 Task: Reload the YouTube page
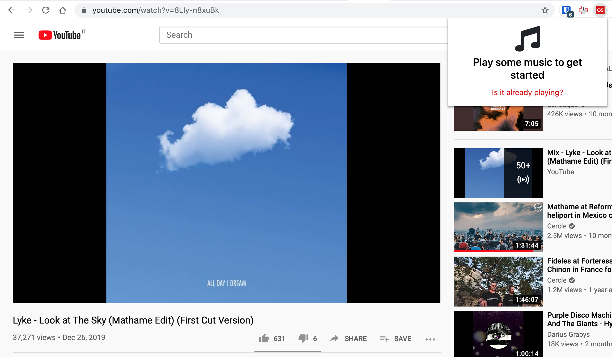(x=46, y=10)
